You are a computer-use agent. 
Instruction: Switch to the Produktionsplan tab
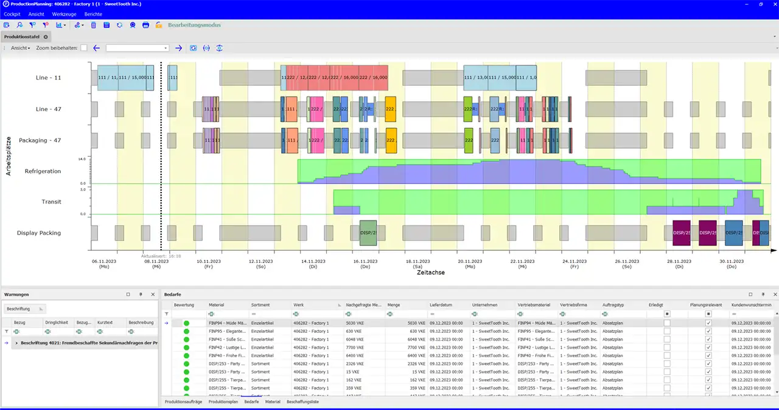(223, 401)
